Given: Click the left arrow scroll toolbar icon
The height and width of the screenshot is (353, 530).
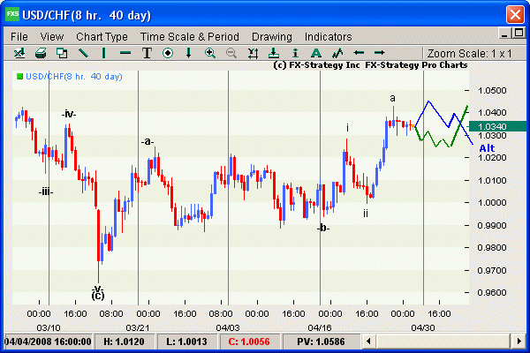Looking at the screenshot, I should point(359,53).
